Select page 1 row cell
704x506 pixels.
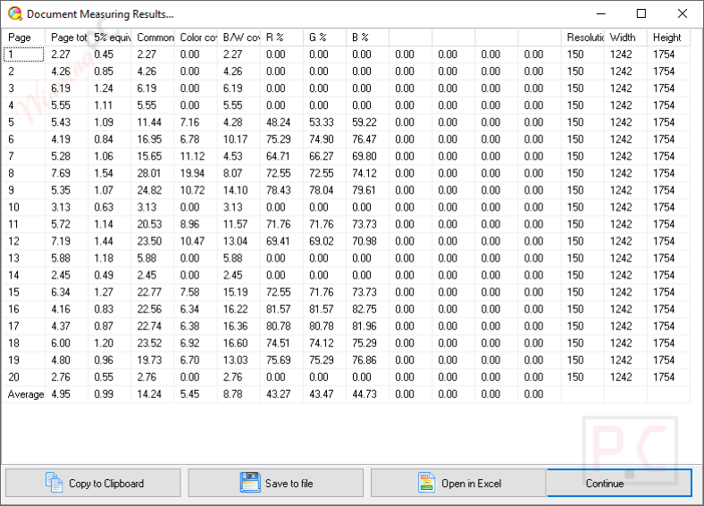24,54
